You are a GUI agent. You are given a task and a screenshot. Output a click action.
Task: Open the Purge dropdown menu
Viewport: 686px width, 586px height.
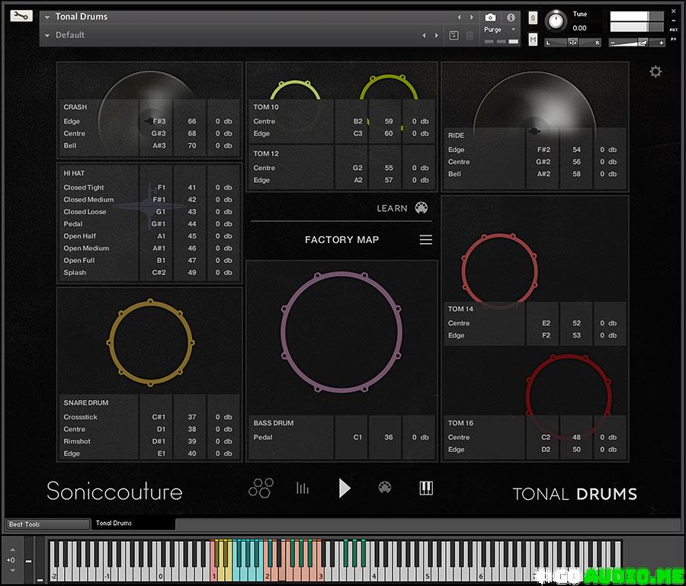(500, 30)
